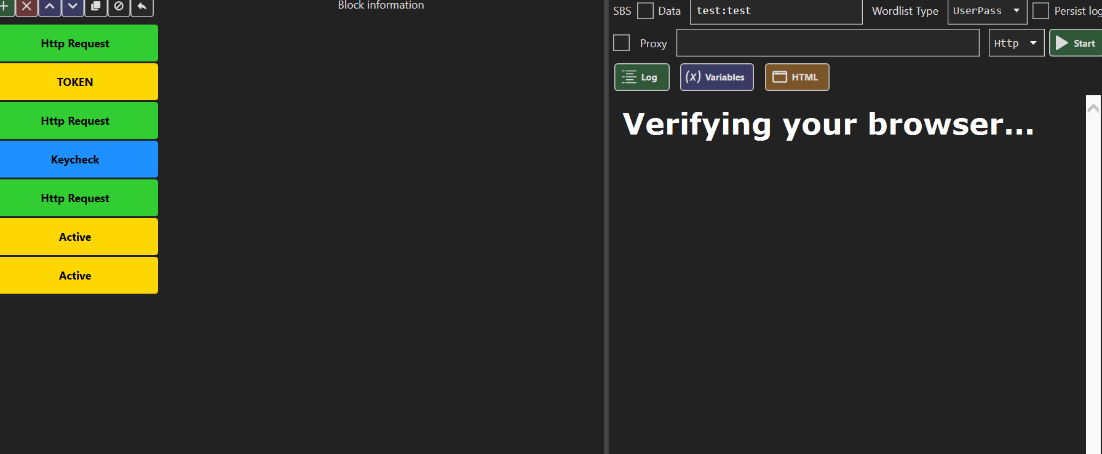Add a new block with plus icon
This screenshot has width=1102, height=454.
point(5,7)
